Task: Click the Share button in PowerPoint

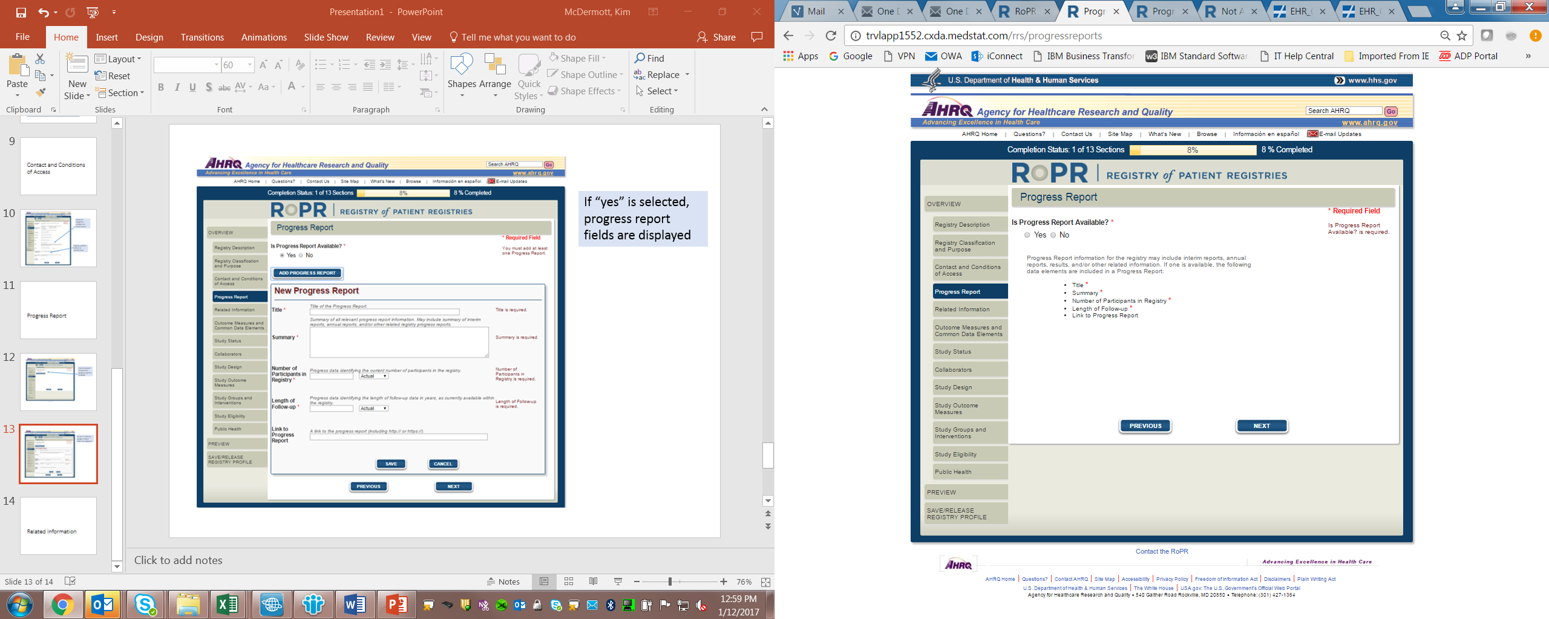Action: [x=716, y=37]
